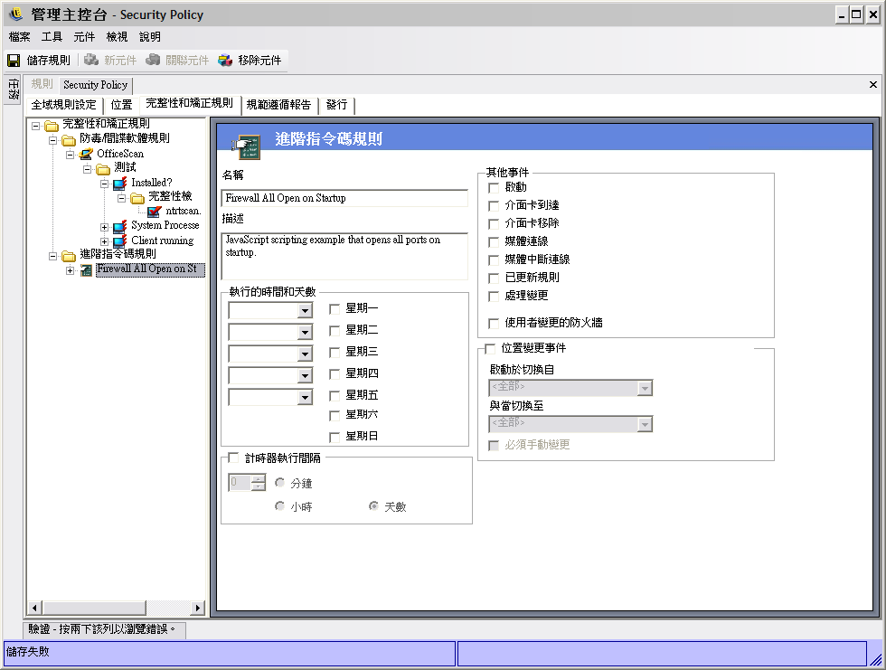Screen dimensions: 886x670
Task: Click the Firewall All Open script icon
Action: point(86,270)
